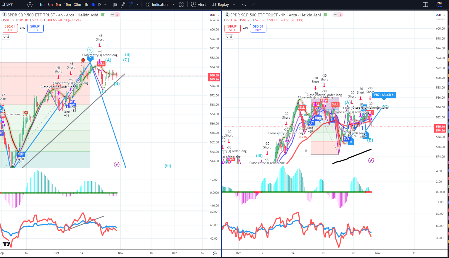This screenshot has height=258, width=449.
Task: Toggle the pill indicator on 4h chart
Action: click(x=115, y=15)
